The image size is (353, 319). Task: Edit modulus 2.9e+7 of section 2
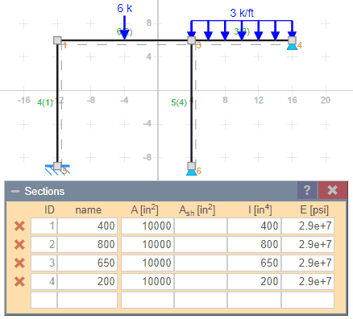click(308, 244)
